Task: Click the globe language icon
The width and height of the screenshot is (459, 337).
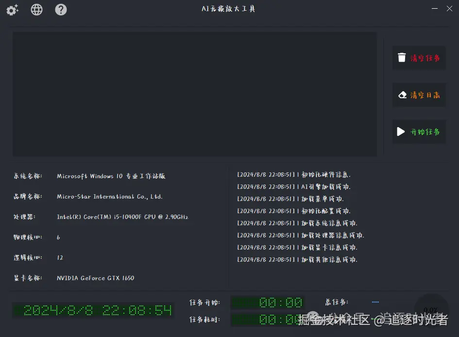Action: point(36,10)
